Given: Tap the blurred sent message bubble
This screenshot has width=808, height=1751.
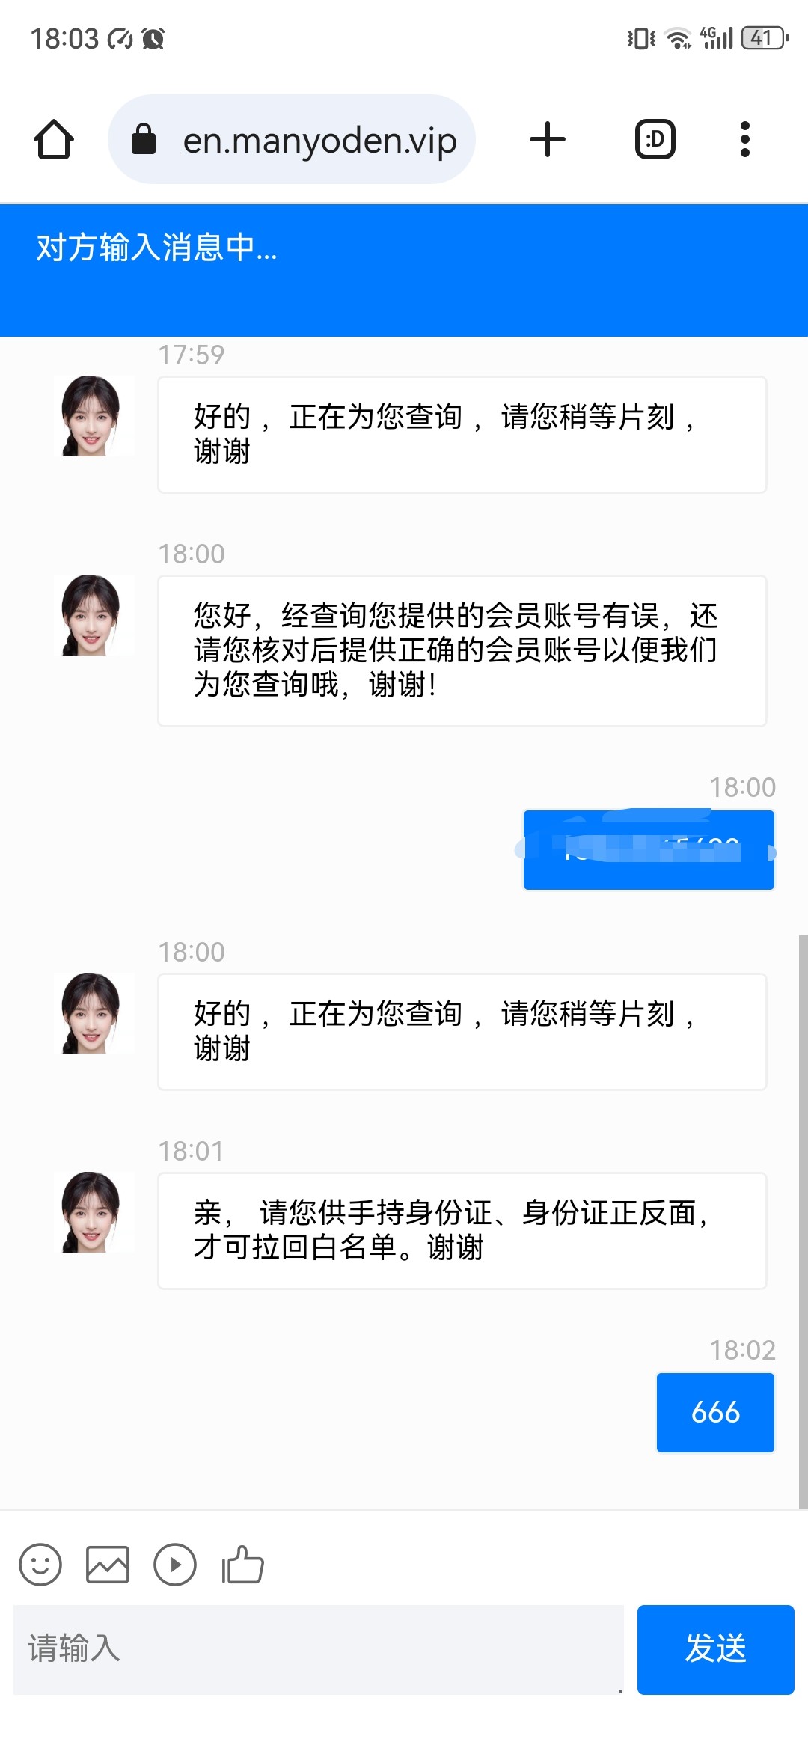Looking at the screenshot, I should pos(648,850).
